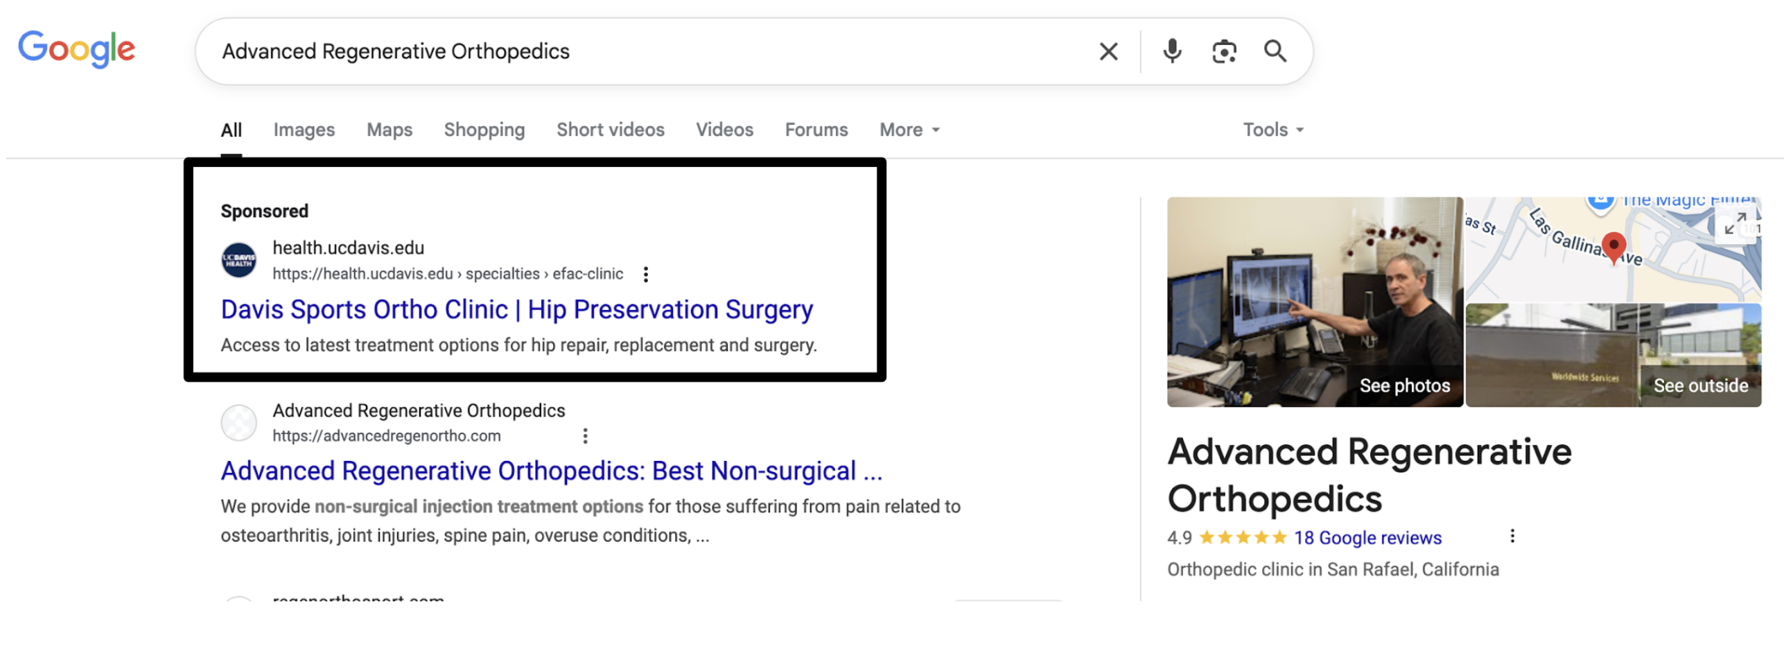Open more options beside Google reviews
Viewport: 1784px width, 653px height.
tap(1512, 536)
